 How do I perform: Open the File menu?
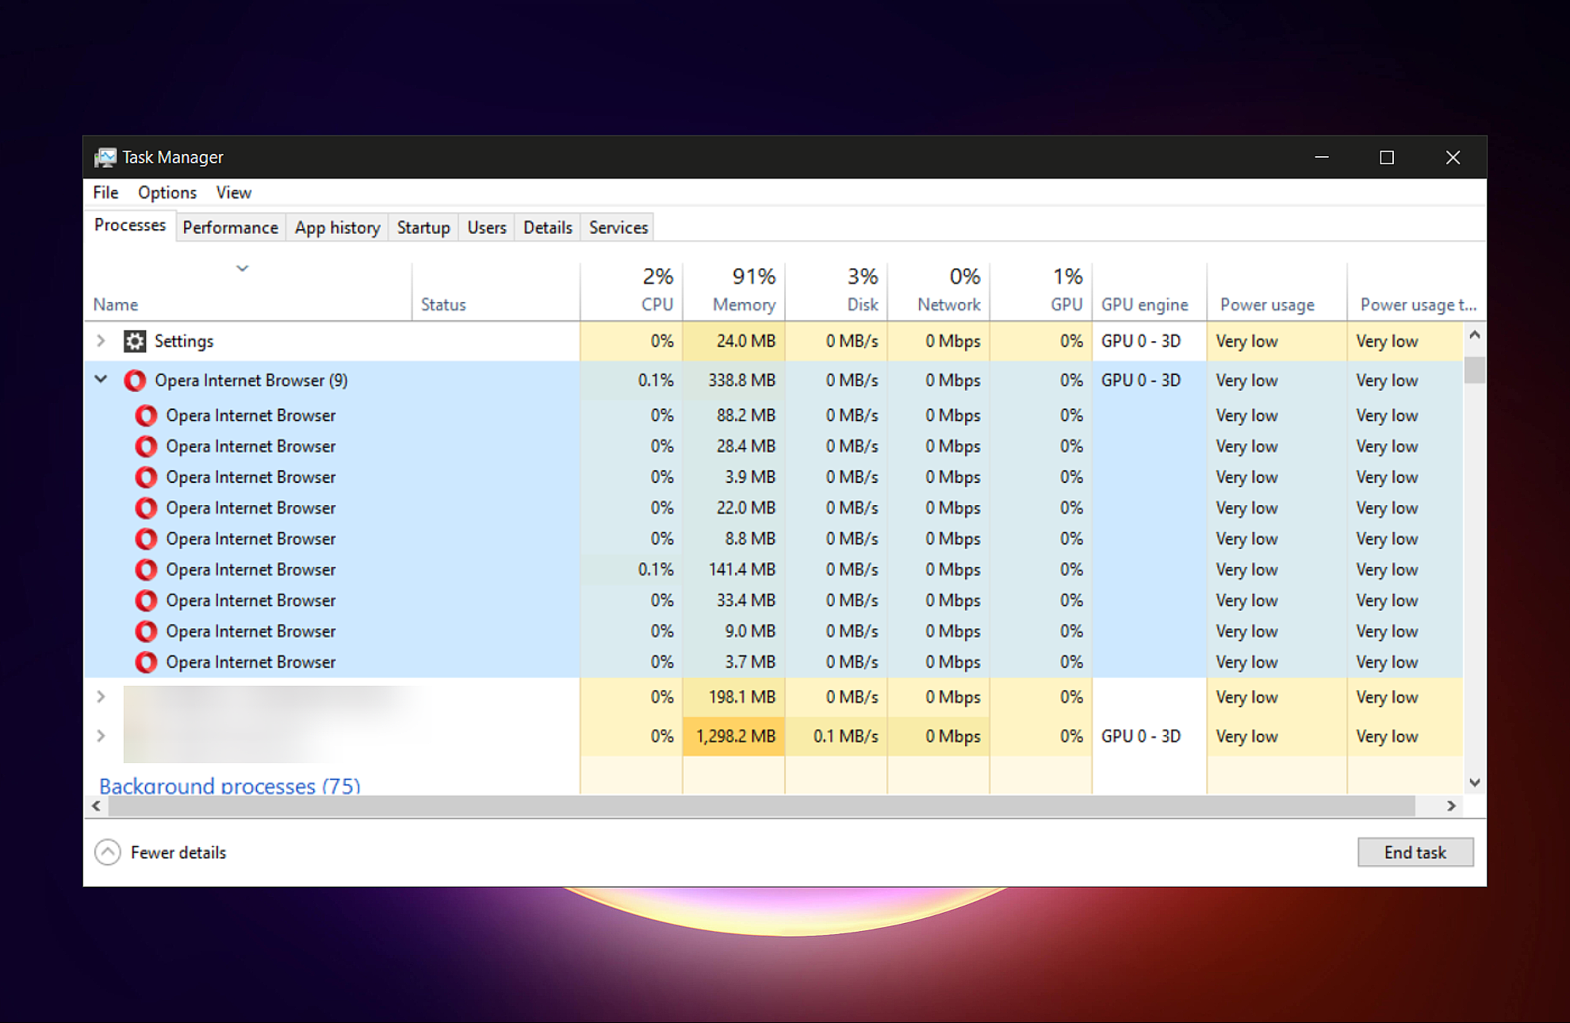(x=105, y=193)
